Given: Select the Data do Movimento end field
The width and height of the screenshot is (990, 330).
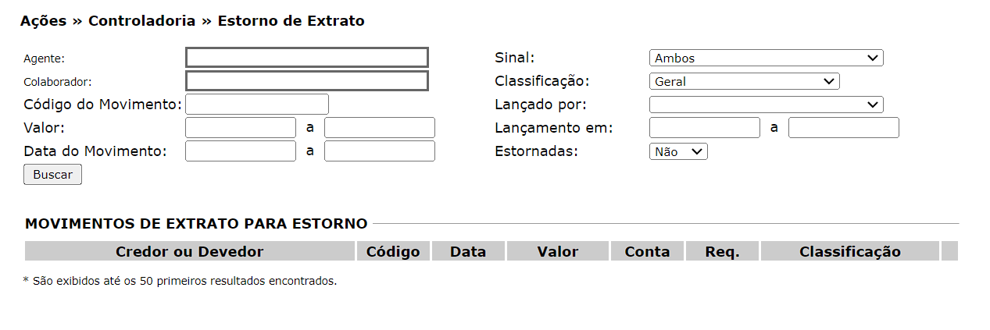Looking at the screenshot, I should (379, 151).
